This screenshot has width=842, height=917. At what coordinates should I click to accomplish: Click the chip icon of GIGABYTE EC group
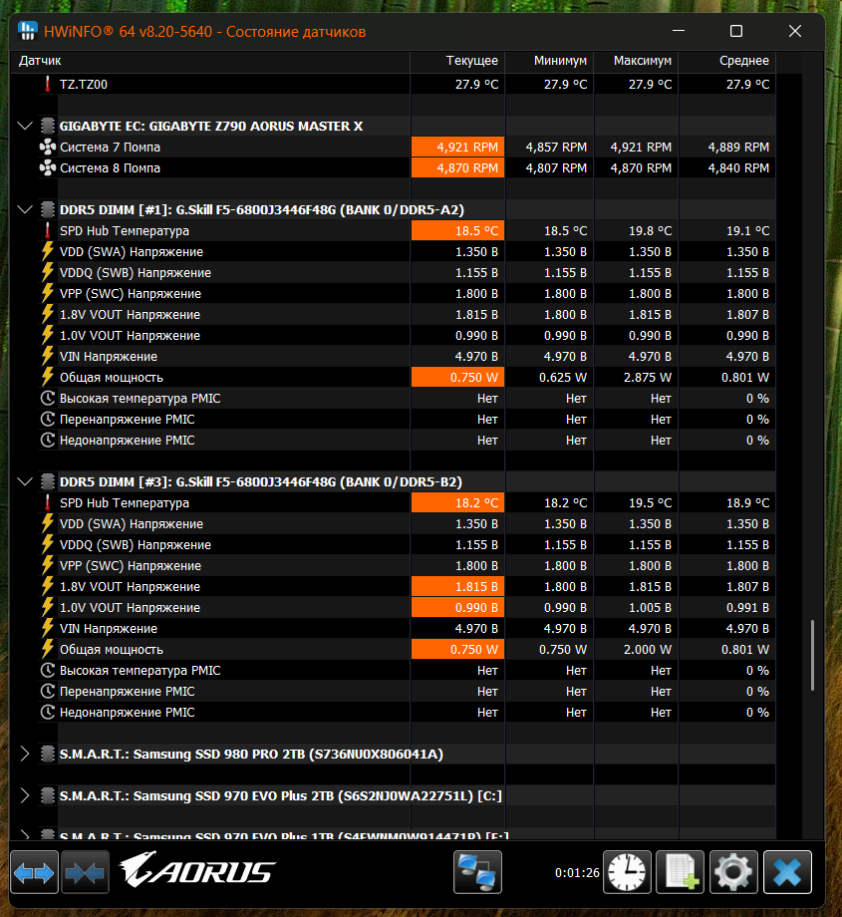pyautogui.click(x=48, y=126)
